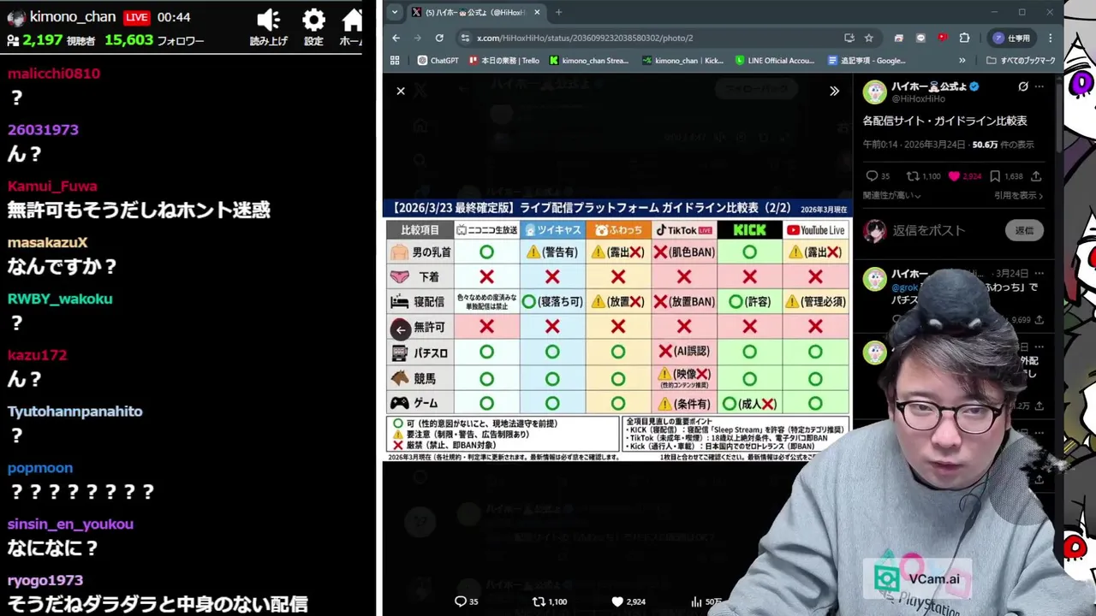Click the red extension icon in the toolbar
This screenshot has width=1096, height=616.
coord(943,38)
